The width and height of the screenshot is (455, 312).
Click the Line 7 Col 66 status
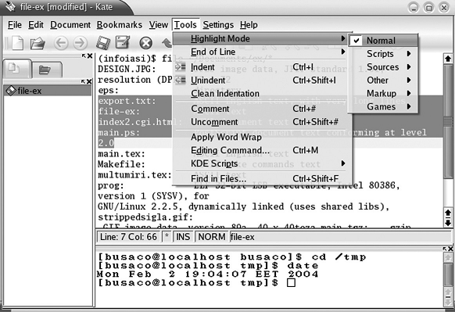pyautogui.click(x=128, y=237)
